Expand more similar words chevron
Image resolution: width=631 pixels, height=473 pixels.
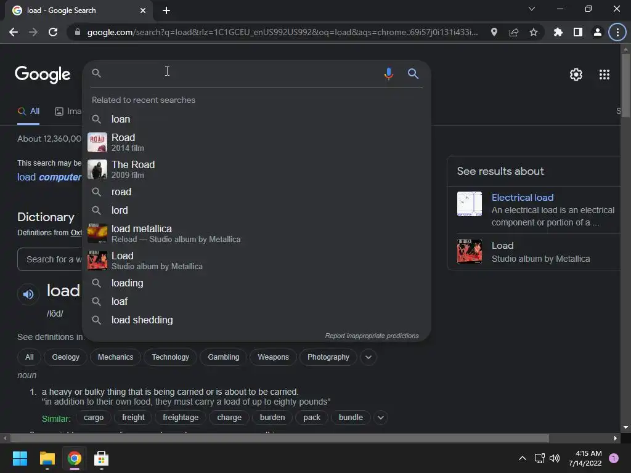[x=381, y=418]
